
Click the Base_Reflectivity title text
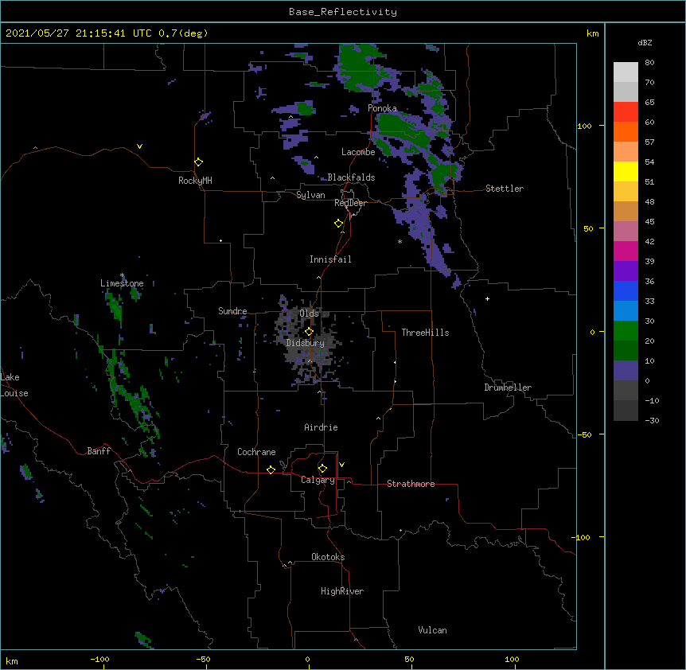(x=343, y=12)
